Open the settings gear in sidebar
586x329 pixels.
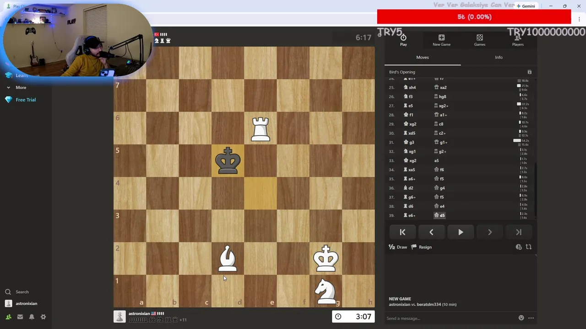point(43,317)
